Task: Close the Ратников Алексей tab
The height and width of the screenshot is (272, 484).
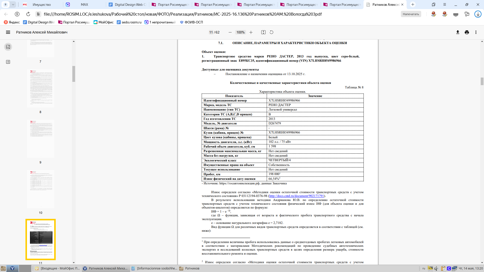Action: 402,5
